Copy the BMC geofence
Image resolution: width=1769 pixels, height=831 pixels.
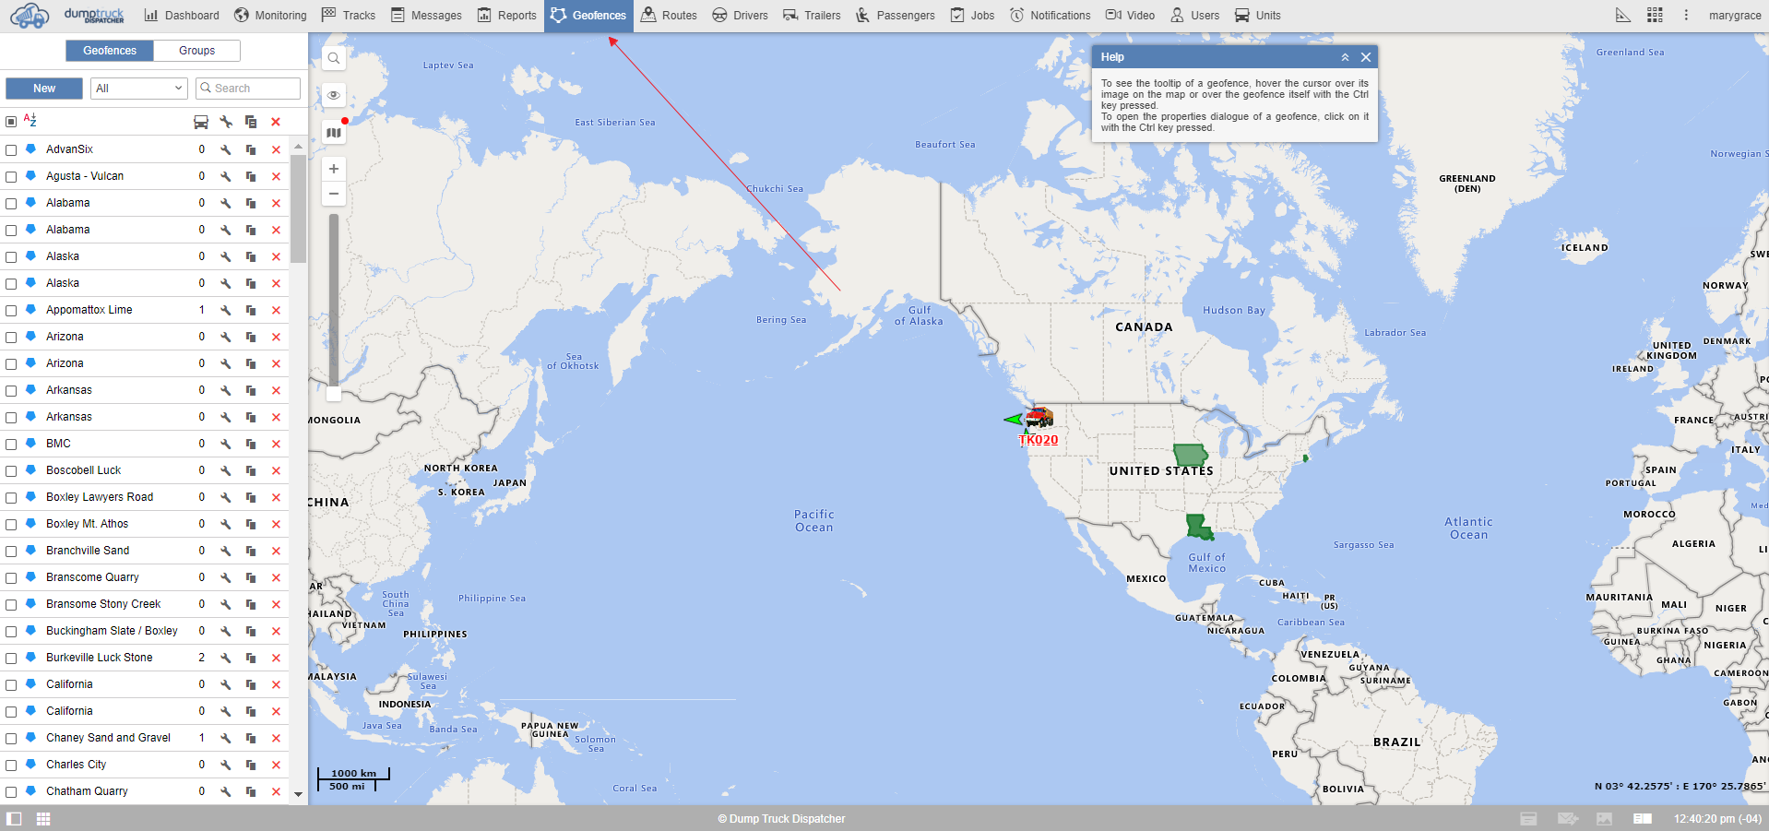[251, 444]
